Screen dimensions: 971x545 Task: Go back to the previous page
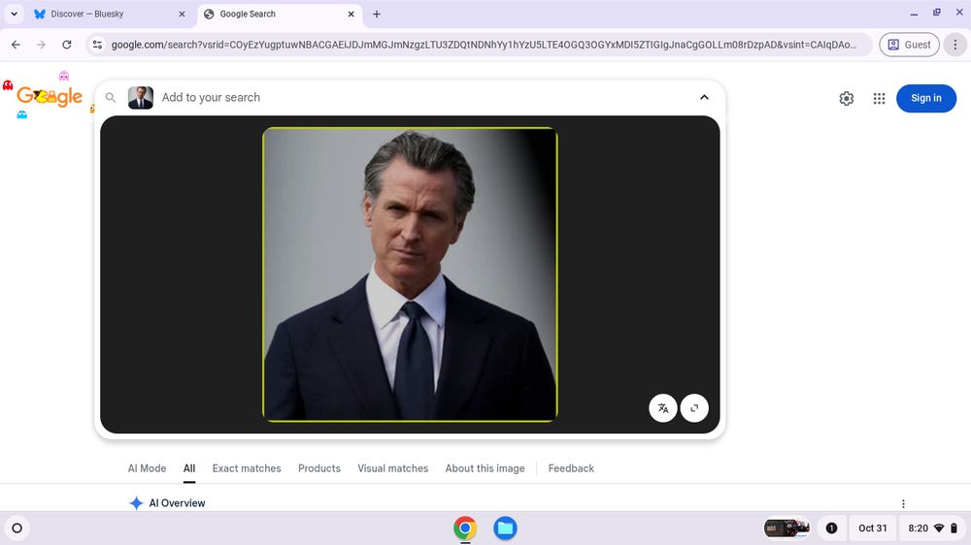click(x=17, y=45)
